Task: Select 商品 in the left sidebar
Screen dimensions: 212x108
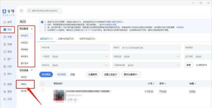Action: [8, 29]
